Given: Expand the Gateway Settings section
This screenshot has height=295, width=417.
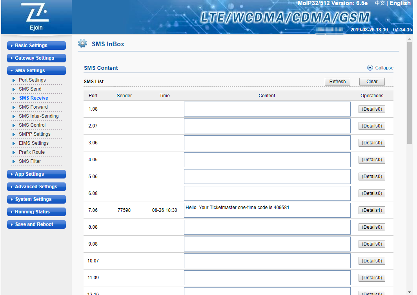Looking at the screenshot, I should [36, 58].
